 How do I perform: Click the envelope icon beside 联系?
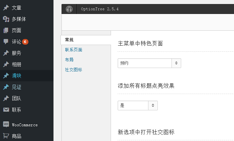(6, 110)
